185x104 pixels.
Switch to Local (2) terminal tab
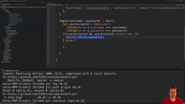12,71
